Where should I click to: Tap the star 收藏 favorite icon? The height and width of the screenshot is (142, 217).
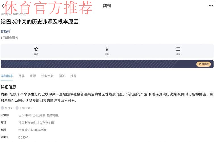tap(36, 49)
